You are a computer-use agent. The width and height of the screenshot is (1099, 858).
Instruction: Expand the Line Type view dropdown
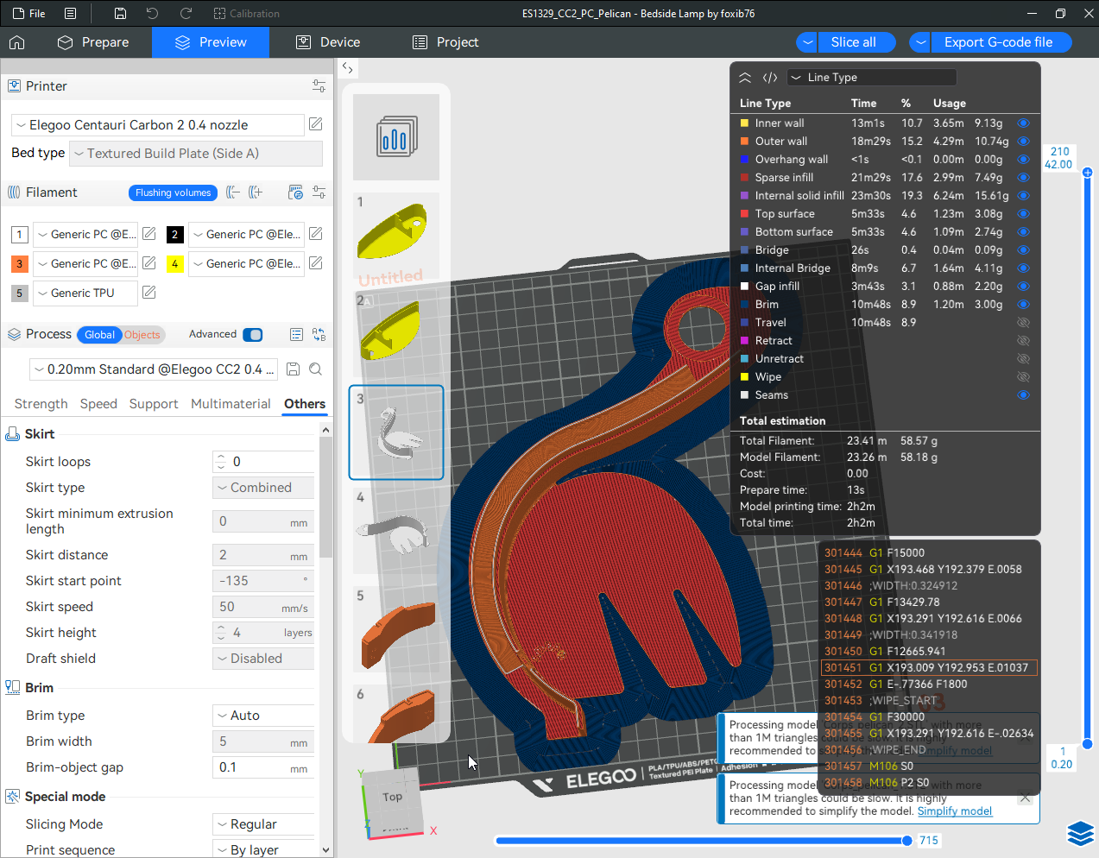tap(870, 78)
